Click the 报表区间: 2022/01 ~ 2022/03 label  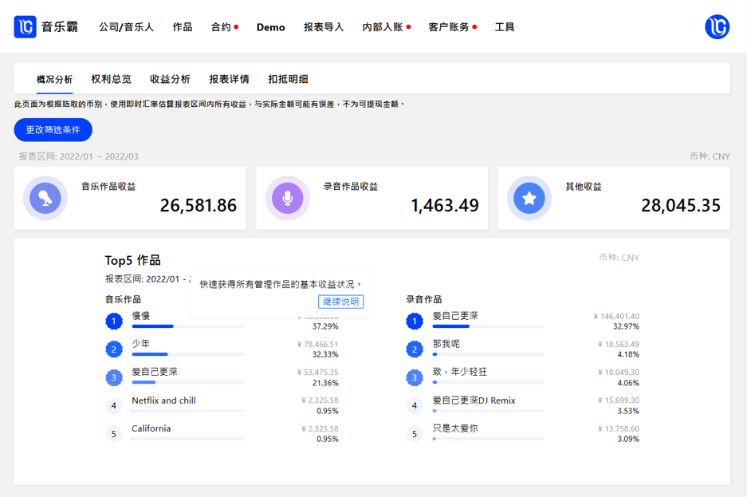point(79,156)
